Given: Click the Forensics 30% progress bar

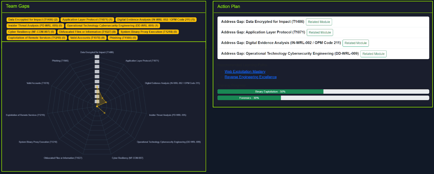Looking at the screenshot, I should (249, 98).
